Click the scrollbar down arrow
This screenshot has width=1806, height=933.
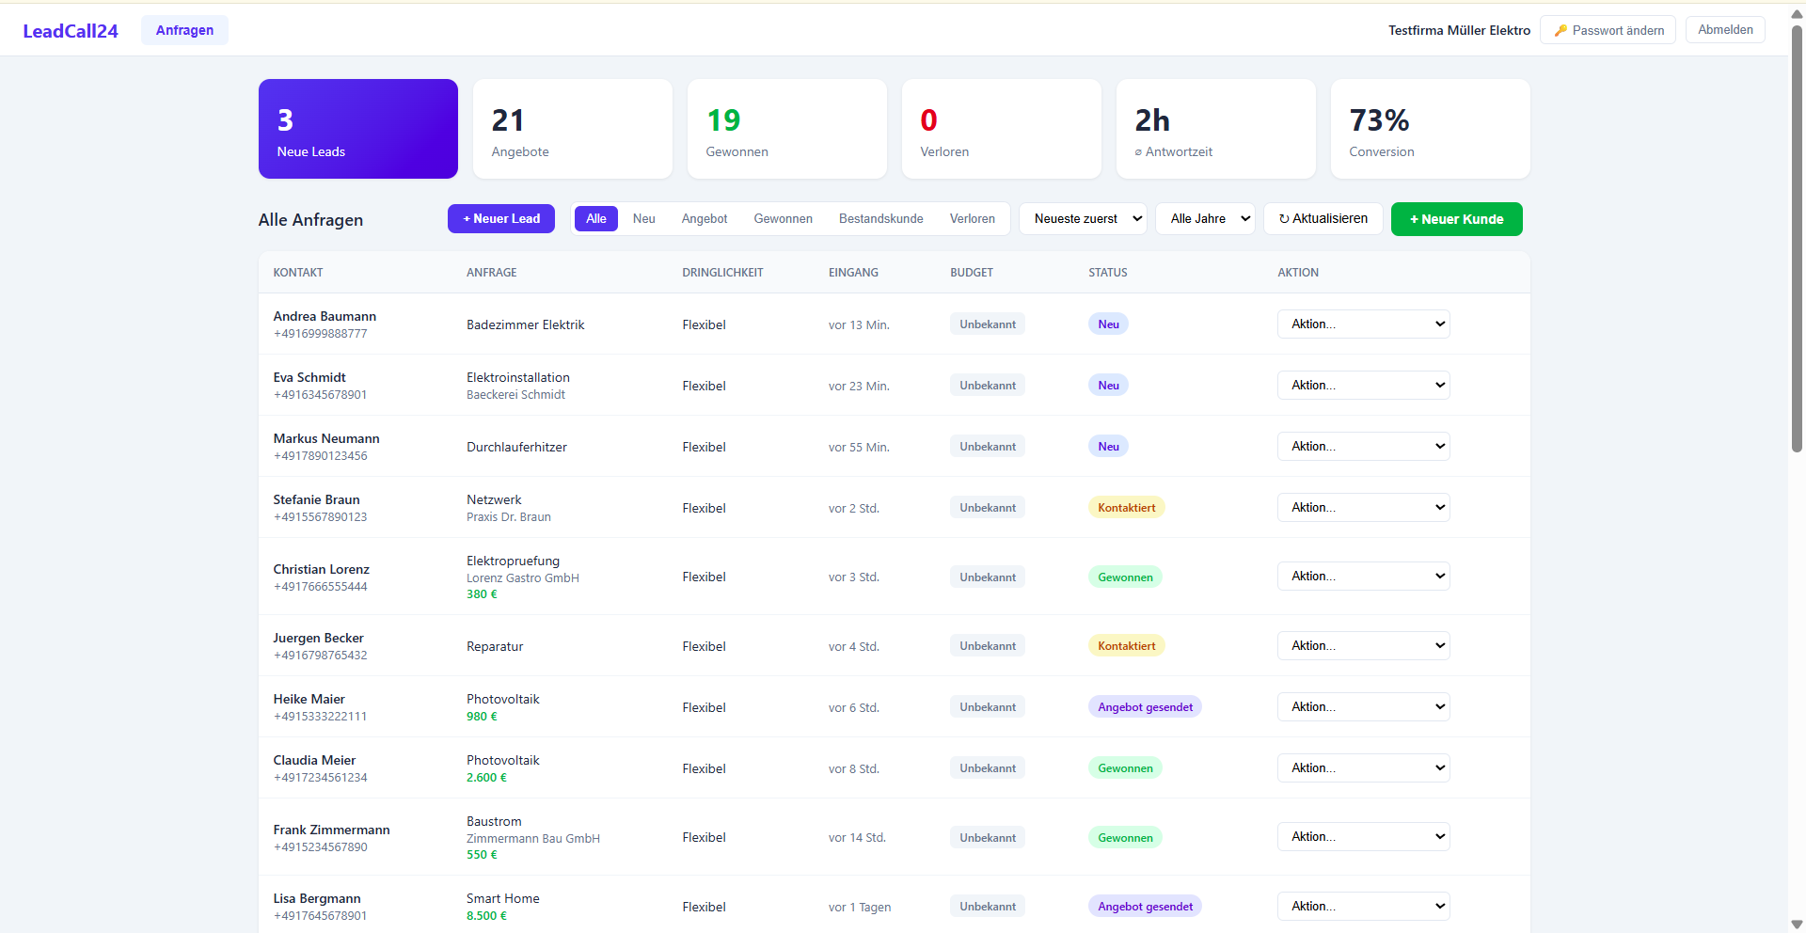[1797, 923]
